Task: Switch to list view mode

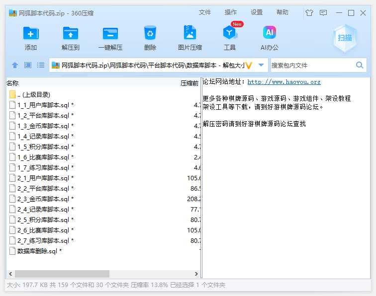Action: [x=41, y=65]
